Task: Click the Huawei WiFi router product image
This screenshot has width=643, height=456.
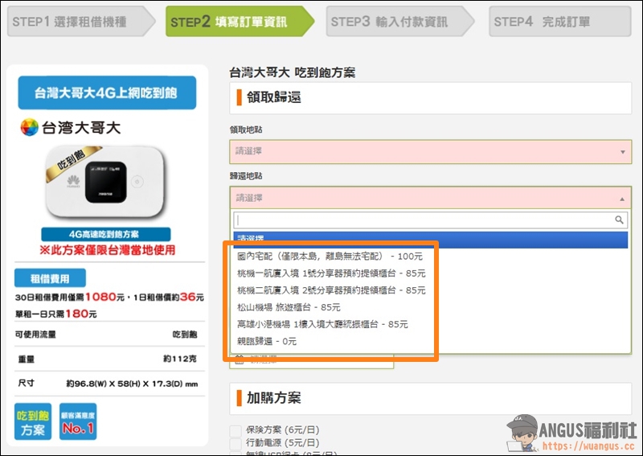Action: (x=106, y=181)
